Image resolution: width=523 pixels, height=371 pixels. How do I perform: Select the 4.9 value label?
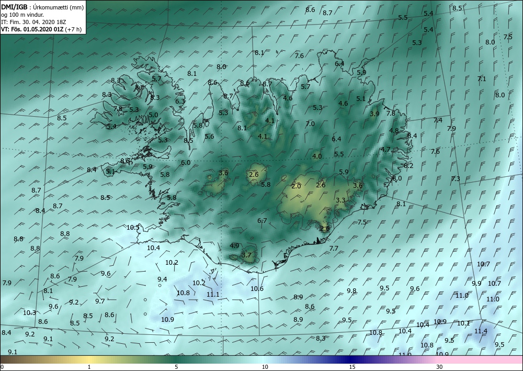pyautogui.click(x=234, y=245)
